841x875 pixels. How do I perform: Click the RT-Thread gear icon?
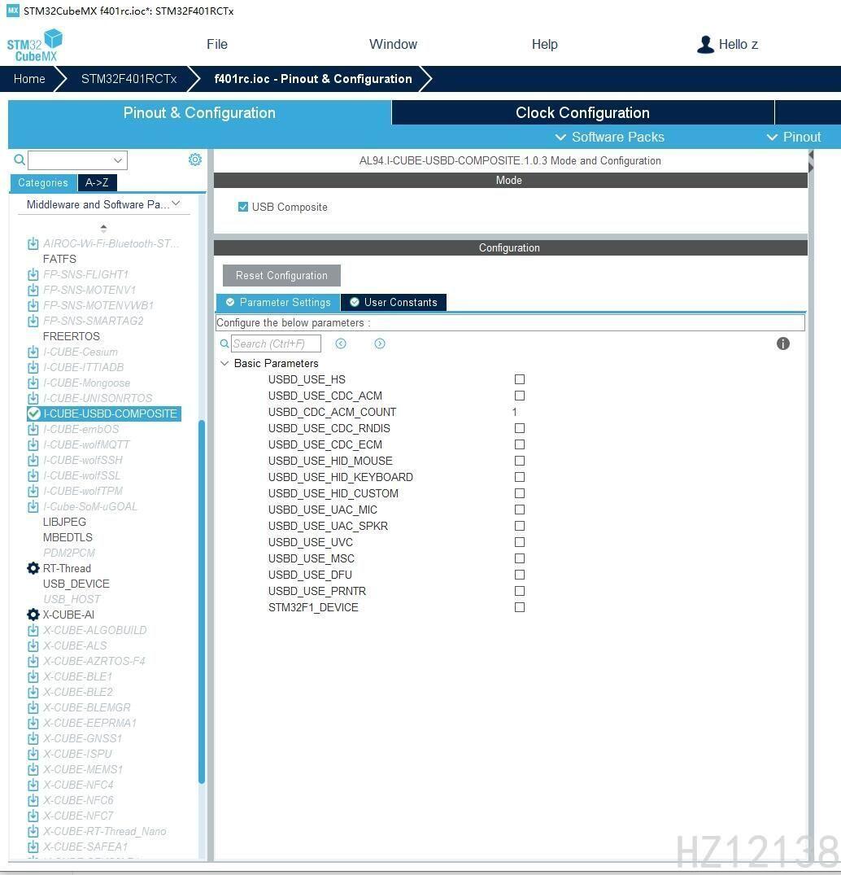33,569
